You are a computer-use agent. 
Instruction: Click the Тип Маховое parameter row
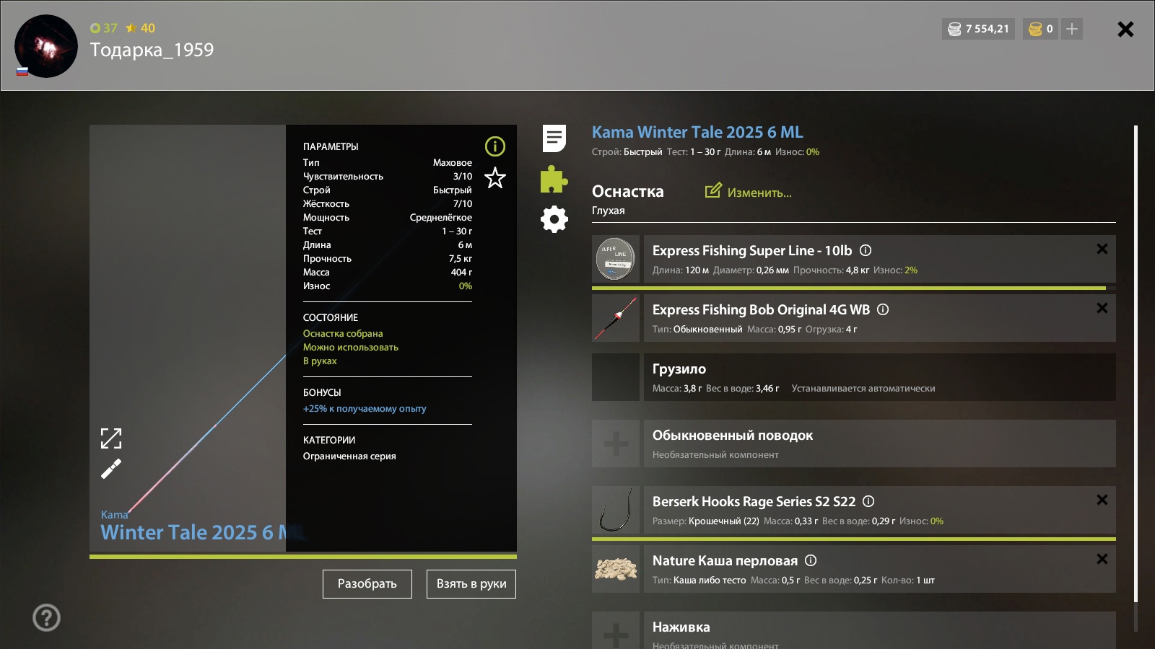(388, 162)
